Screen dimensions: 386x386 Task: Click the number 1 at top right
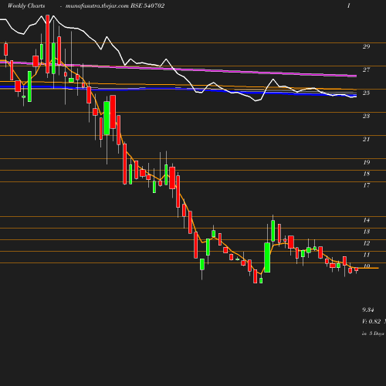pyautogui.click(x=349, y=5)
